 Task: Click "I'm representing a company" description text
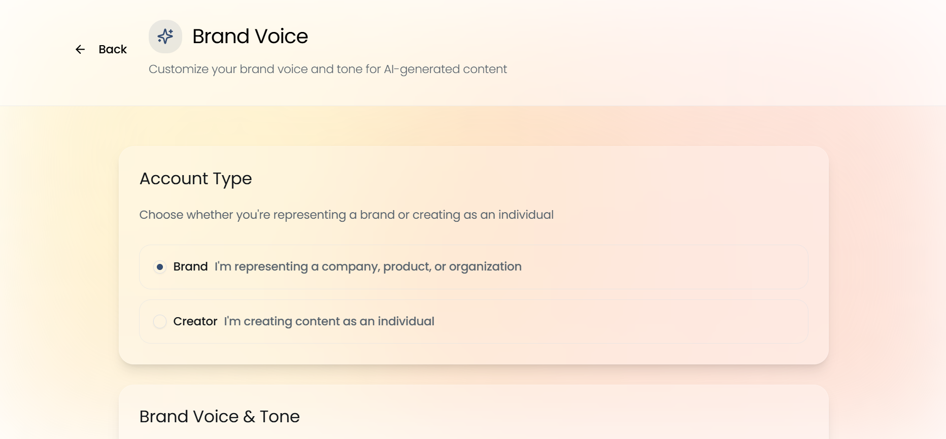pos(368,267)
